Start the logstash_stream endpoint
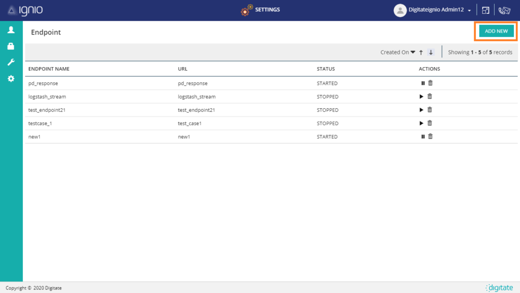 [421, 97]
